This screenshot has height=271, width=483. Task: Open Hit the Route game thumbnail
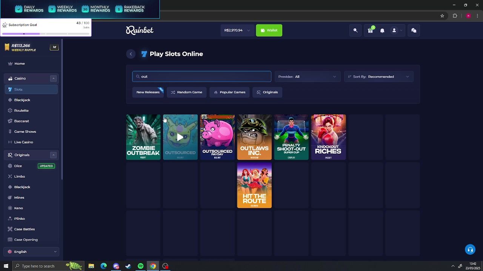coord(254,186)
